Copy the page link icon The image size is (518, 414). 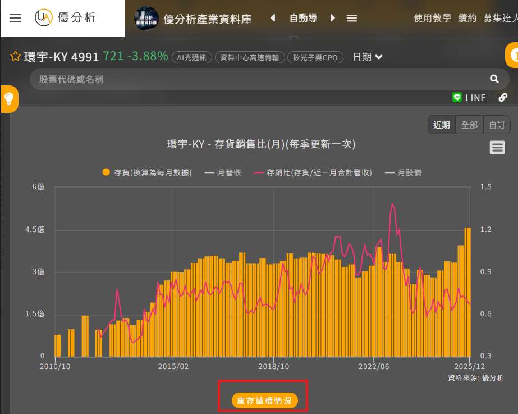pos(503,97)
